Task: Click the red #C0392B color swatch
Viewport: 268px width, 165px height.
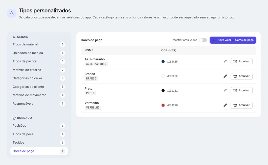Action: 163,105
